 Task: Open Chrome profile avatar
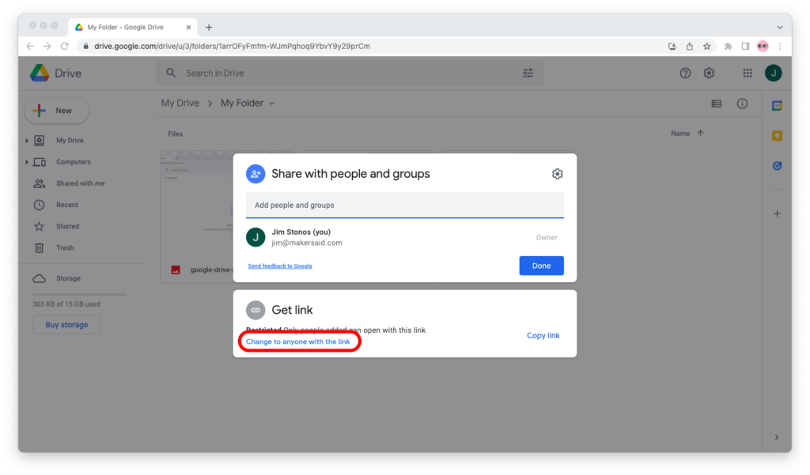point(763,47)
